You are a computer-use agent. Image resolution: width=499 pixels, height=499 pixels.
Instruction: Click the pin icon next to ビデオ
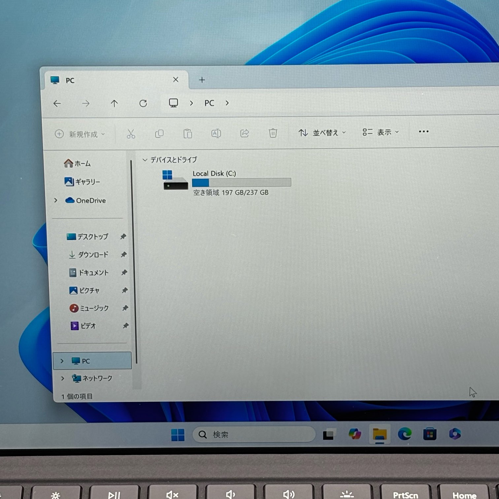coord(125,326)
